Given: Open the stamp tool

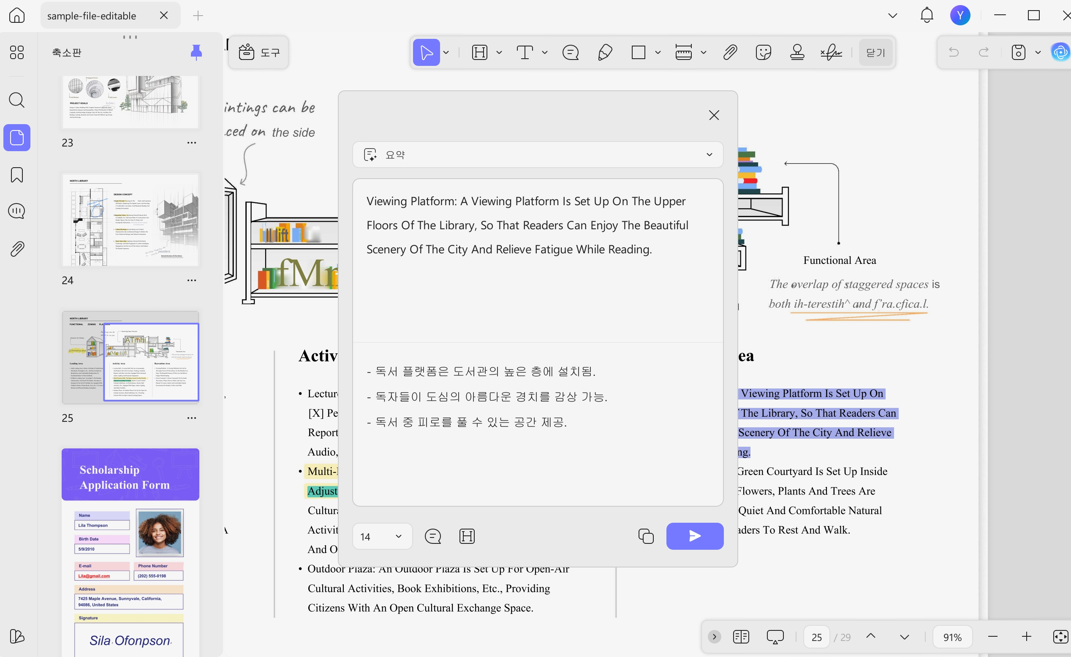Looking at the screenshot, I should 797,53.
